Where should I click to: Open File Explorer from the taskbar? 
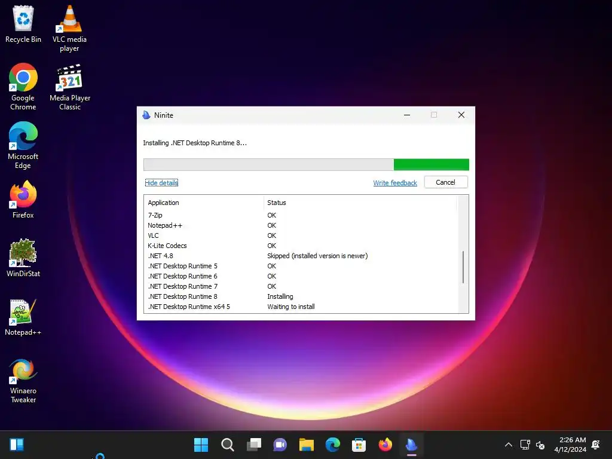pos(307,445)
